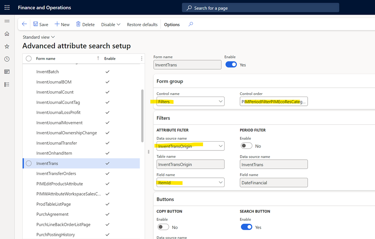This screenshot has width=375, height=239.
Task: Expand the navigation pane hamburger menu
Action: pyautogui.click(x=7, y=21)
